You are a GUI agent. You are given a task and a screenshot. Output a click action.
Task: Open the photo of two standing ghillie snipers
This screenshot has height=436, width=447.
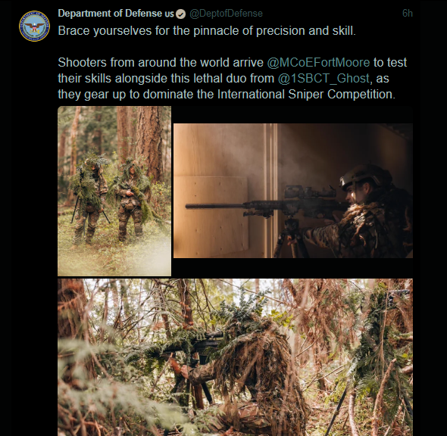[114, 191]
